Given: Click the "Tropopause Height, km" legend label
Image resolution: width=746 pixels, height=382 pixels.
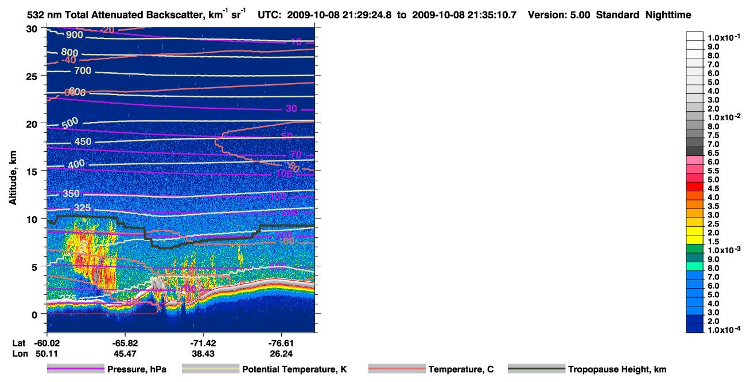Looking at the screenshot, I should point(617,370).
